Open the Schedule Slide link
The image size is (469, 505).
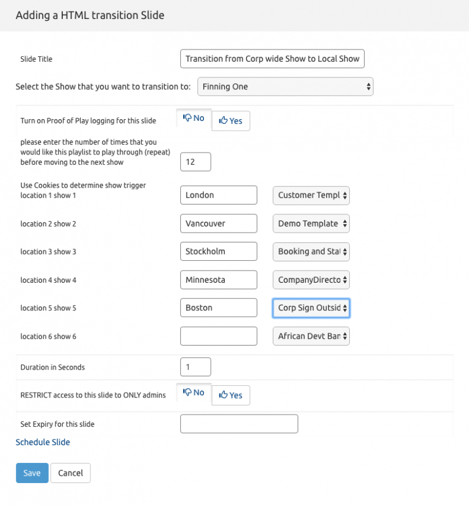[43, 442]
